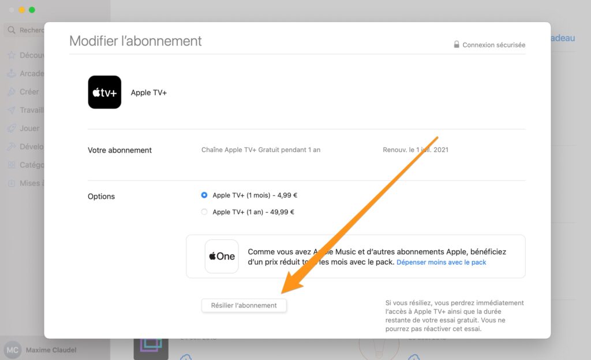The width and height of the screenshot is (591, 360).
Task: Open Dépenser moins avec le pack link
Action: pyautogui.click(x=441, y=262)
